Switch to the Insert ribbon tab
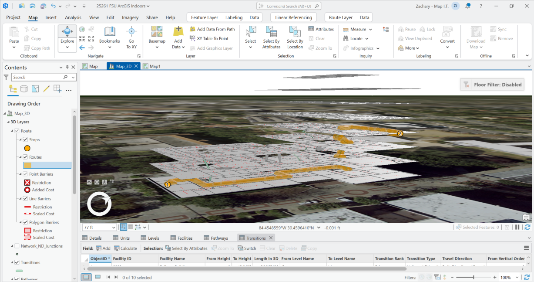Image resolution: width=534 pixels, height=282 pixels. point(51,17)
